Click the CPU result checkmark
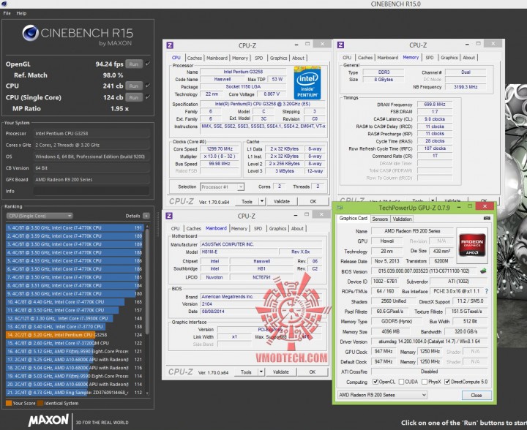Screen dimensions: 527x430 [148, 86]
